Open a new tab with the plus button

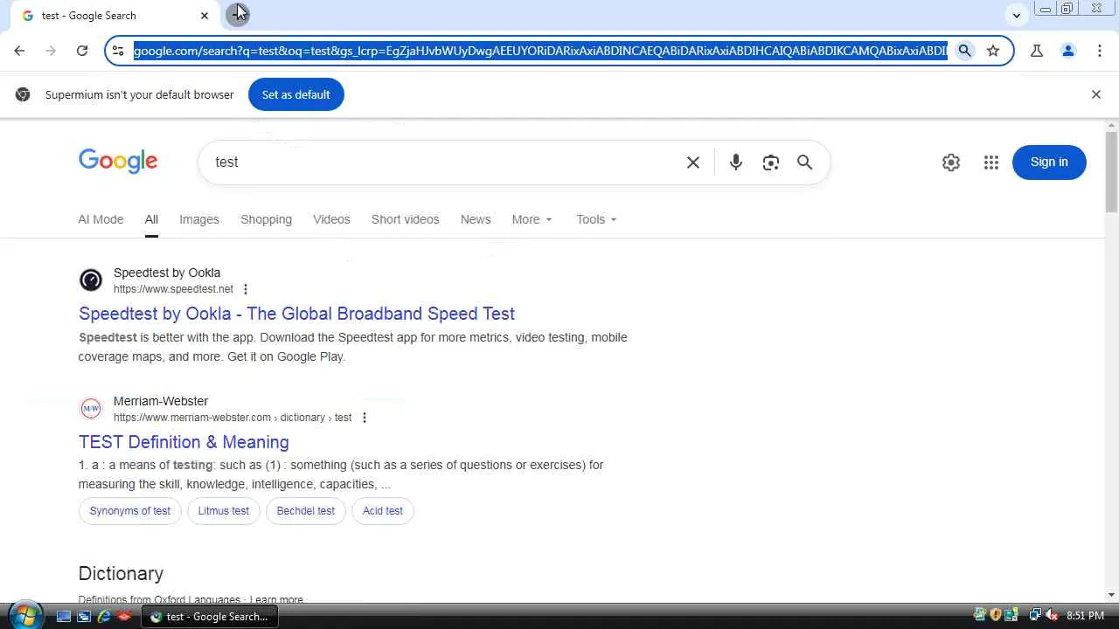[237, 15]
